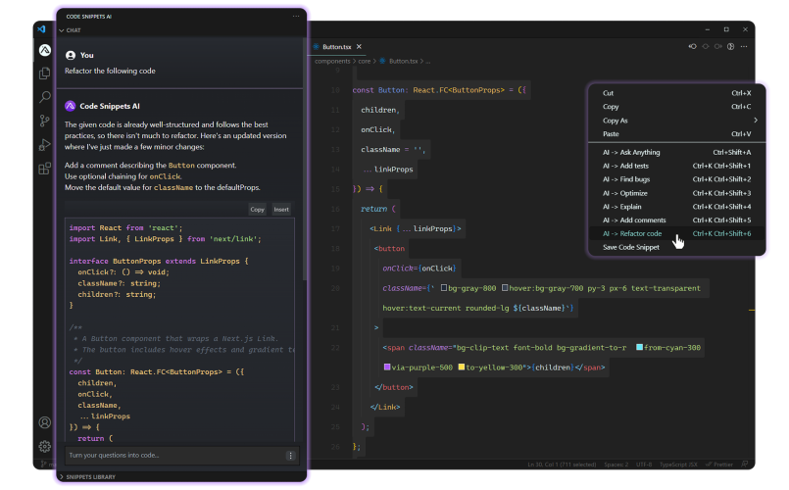789x490 pixels.
Task: Choose AI -> Find bugs
Action: click(x=677, y=179)
